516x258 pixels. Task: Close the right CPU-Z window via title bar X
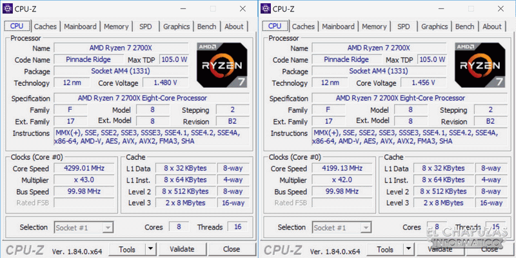[501, 9]
